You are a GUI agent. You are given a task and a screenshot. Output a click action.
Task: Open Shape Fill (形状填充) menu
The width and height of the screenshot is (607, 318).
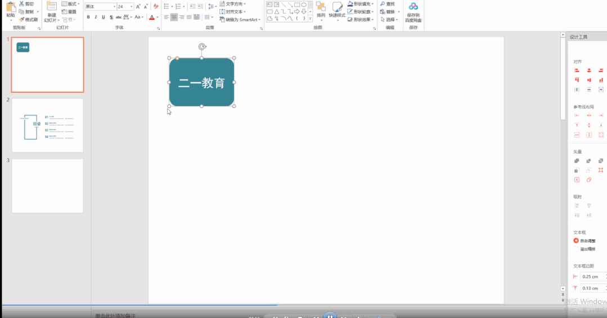tap(361, 4)
